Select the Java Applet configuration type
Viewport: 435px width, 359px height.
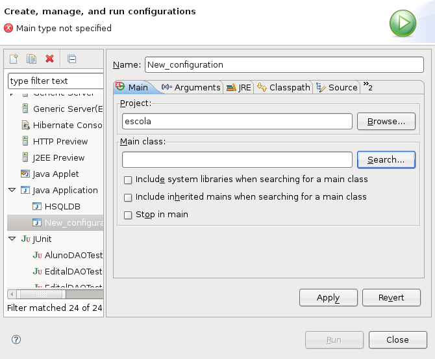click(x=55, y=174)
